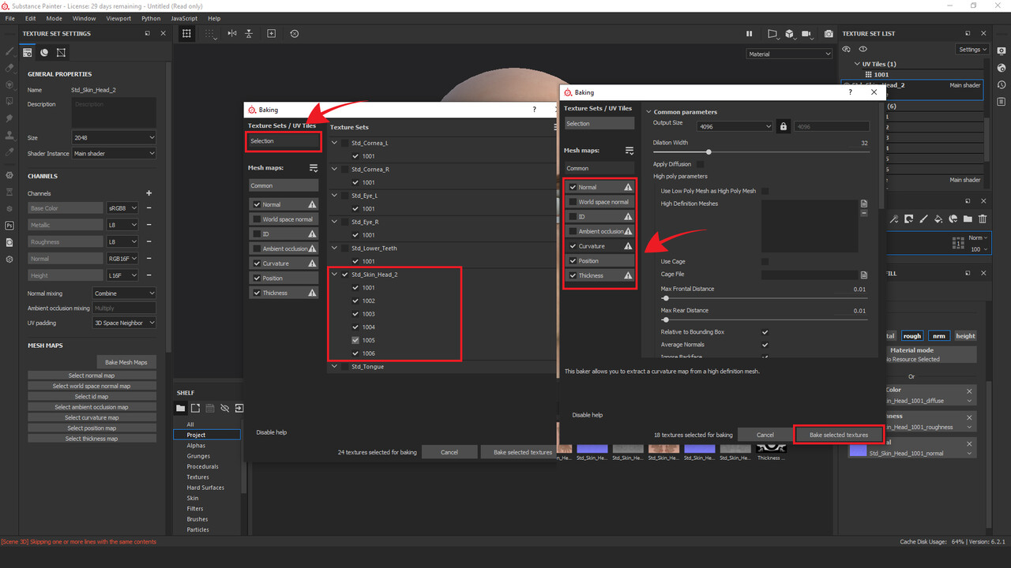Click the reset/restore circular arrow icon in toolbar
The width and height of the screenshot is (1011, 568).
point(295,34)
